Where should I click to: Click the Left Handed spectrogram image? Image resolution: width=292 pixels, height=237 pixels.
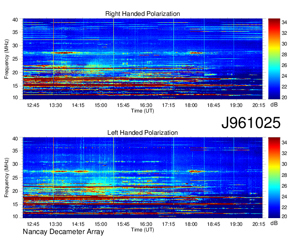pos(143,178)
